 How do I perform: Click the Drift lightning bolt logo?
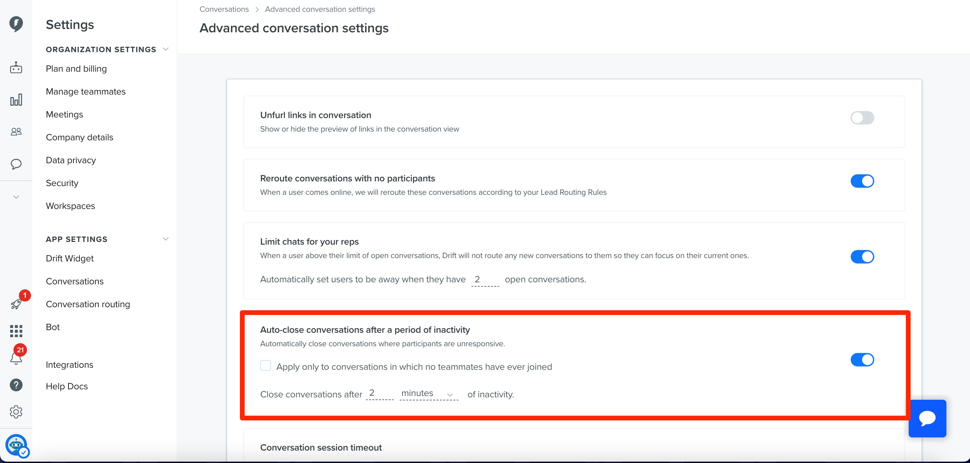click(x=16, y=24)
